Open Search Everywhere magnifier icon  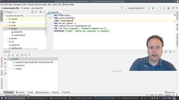(177, 8)
